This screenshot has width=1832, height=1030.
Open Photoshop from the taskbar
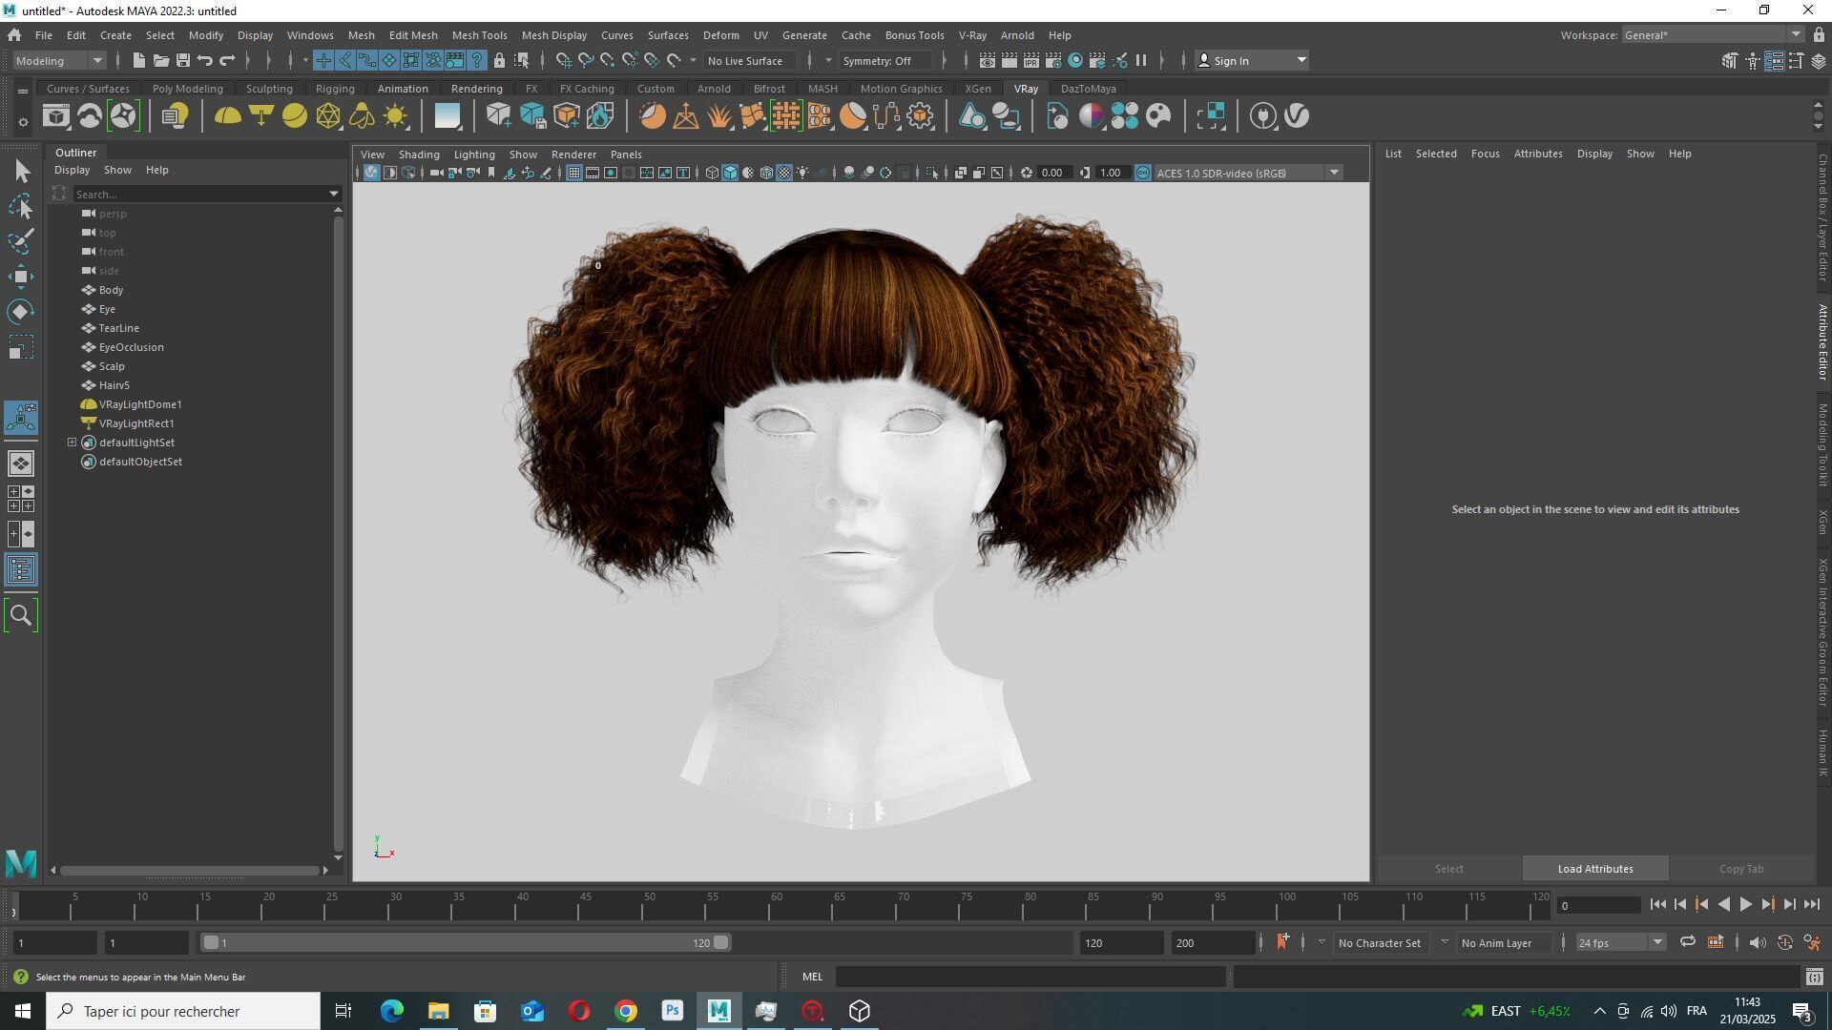(x=673, y=1011)
